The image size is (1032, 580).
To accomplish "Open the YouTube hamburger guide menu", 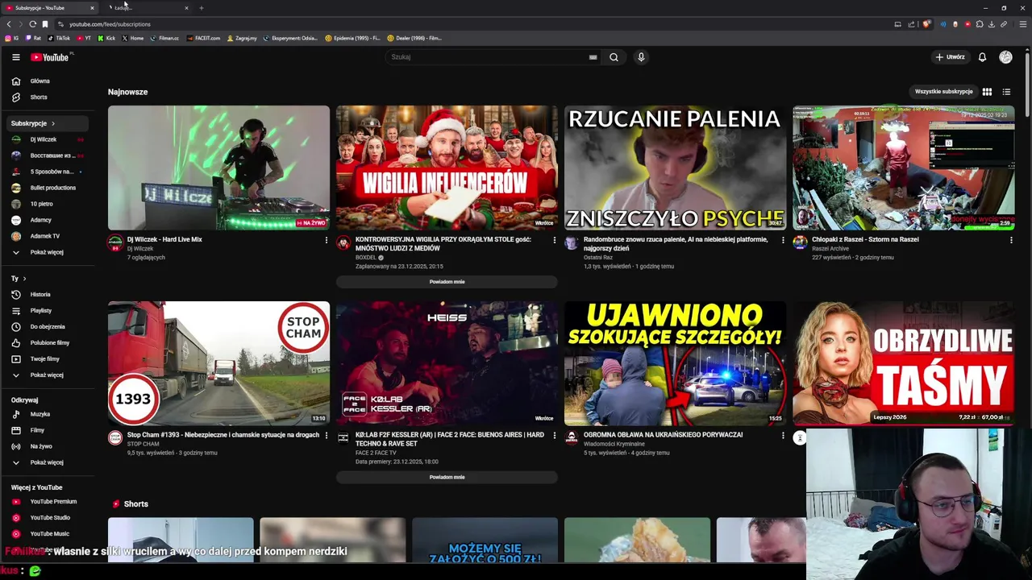I will click(x=15, y=57).
